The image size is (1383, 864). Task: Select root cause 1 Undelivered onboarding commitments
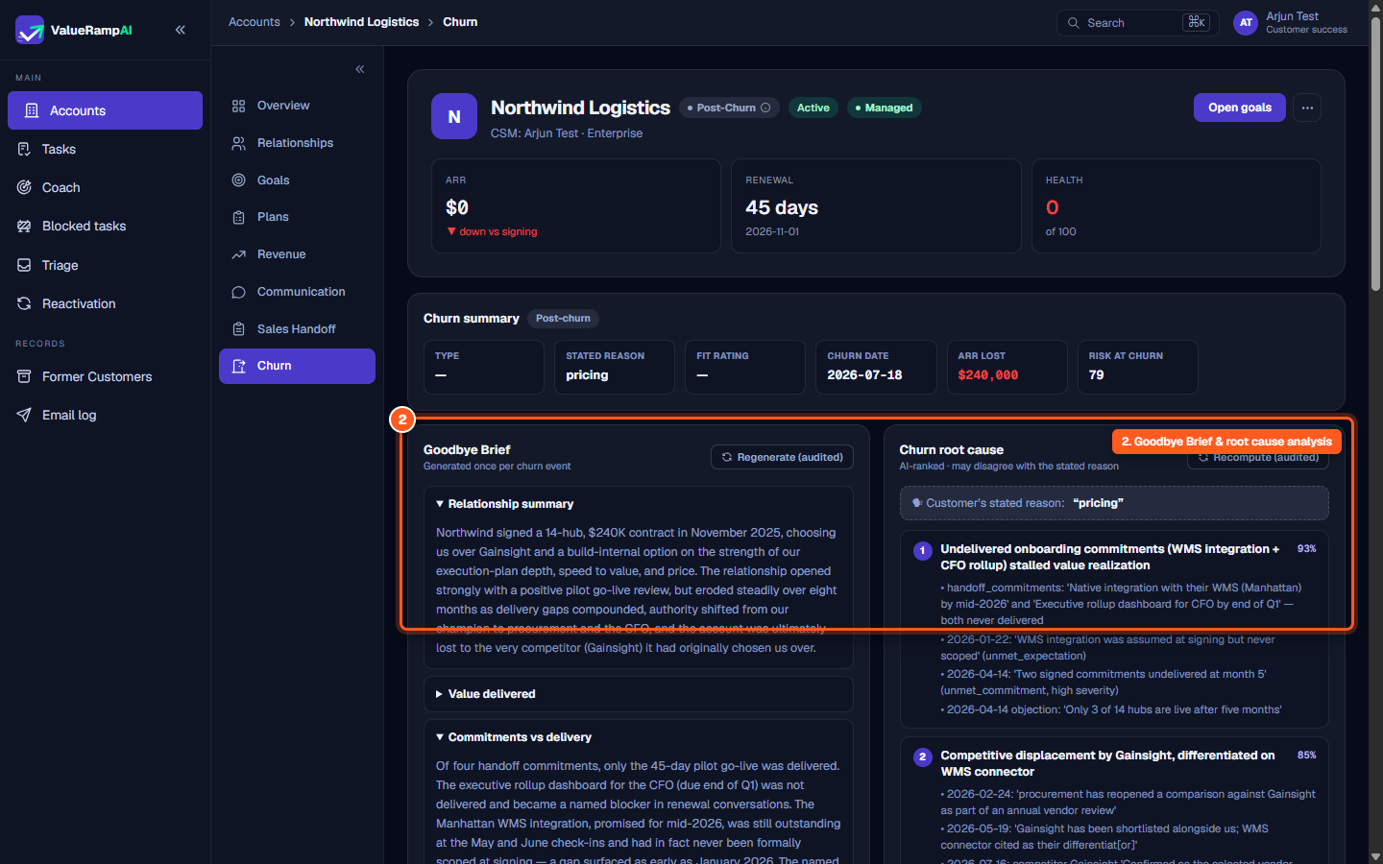point(1114,629)
